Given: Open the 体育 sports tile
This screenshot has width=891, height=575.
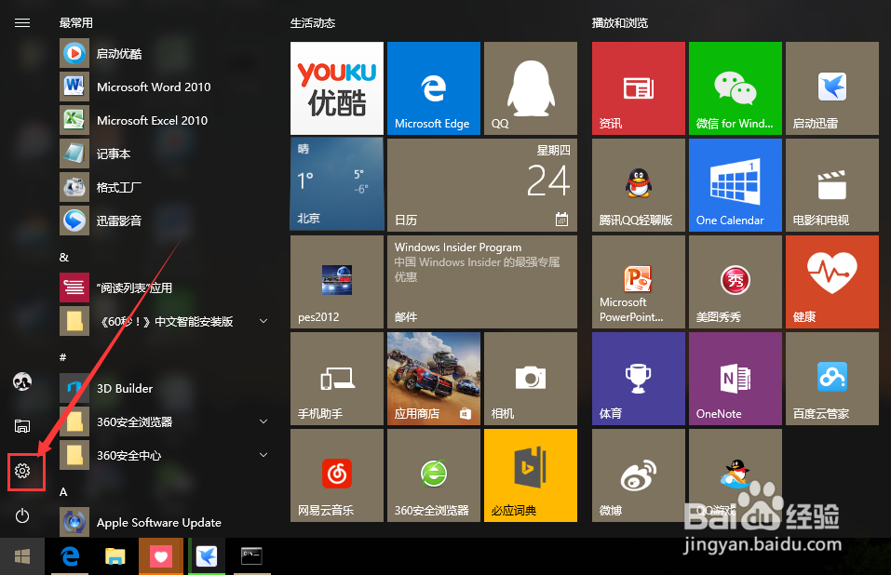Looking at the screenshot, I should click(x=639, y=379).
